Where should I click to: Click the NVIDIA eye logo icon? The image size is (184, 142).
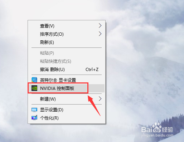34,88
